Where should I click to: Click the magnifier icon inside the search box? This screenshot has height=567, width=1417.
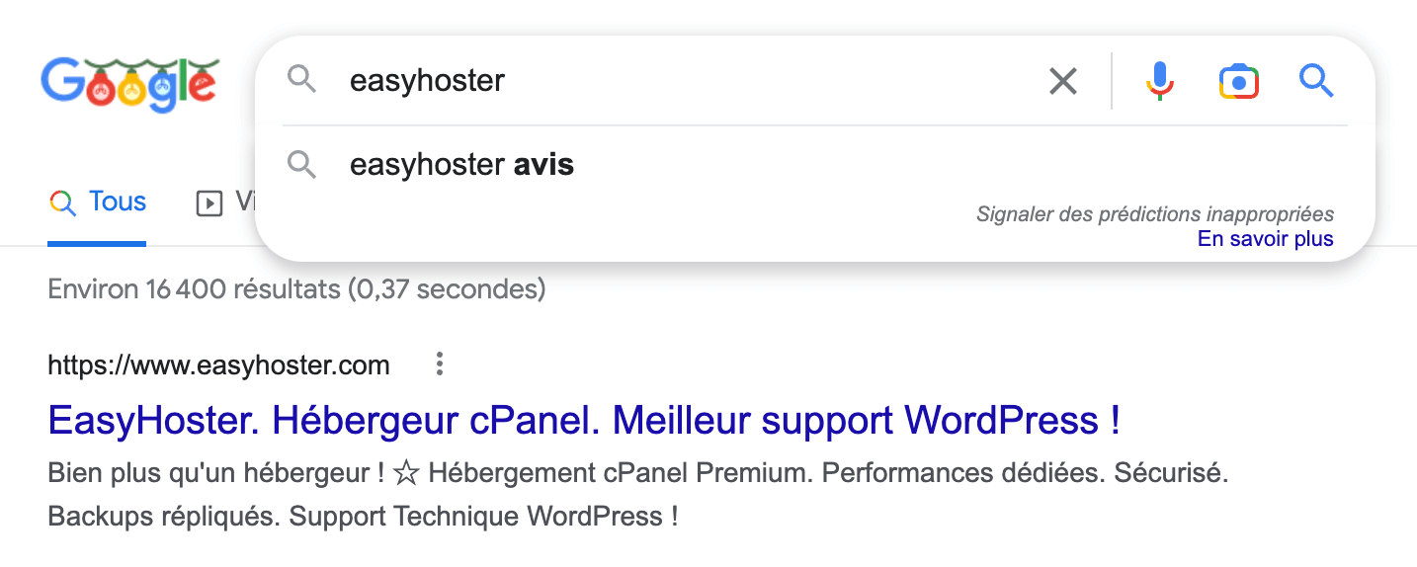point(302,80)
